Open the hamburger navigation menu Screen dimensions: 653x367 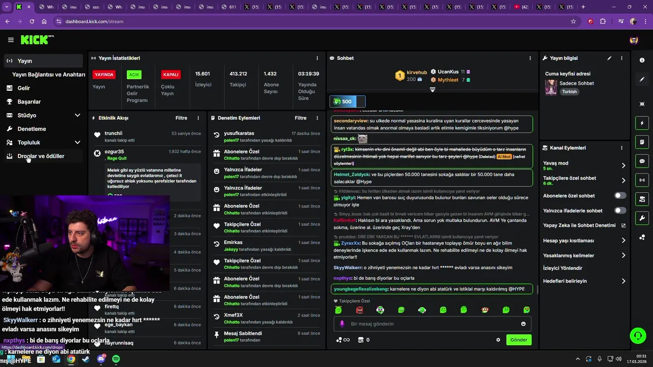tap(11, 40)
